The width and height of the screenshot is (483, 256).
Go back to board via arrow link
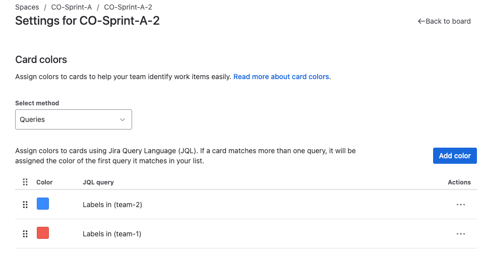pyautogui.click(x=444, y=21)
